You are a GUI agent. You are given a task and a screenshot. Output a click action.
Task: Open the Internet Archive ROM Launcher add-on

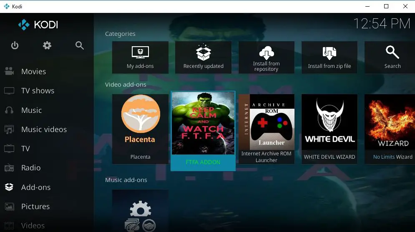(266, 129)
